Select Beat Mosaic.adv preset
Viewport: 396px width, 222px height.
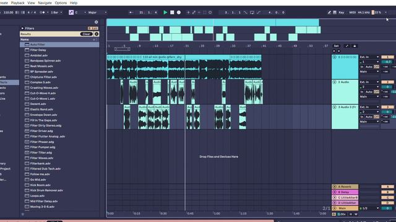point(59,66)
